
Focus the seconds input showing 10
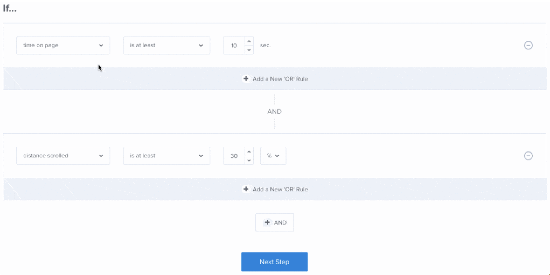point(234,45)
